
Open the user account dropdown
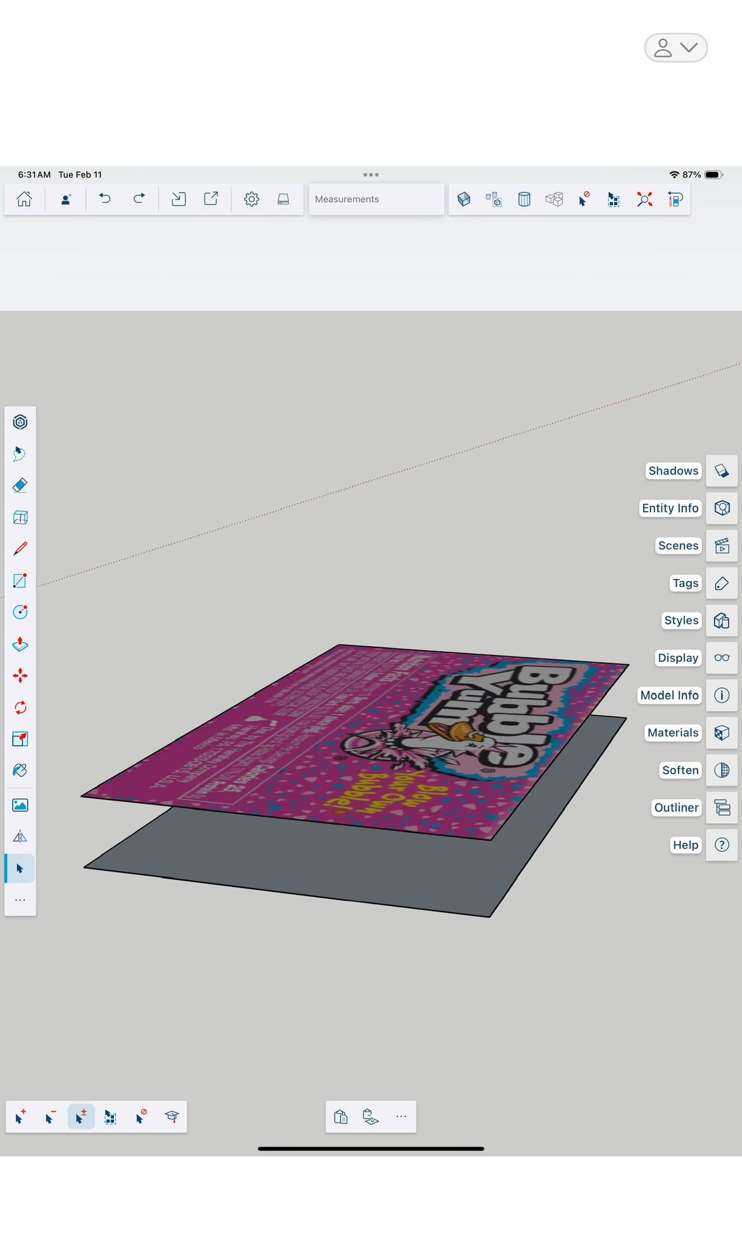coord(676,47)
